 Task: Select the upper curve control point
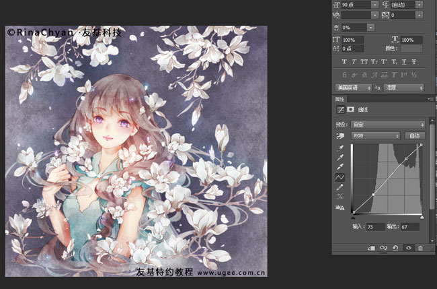point(406,158)
